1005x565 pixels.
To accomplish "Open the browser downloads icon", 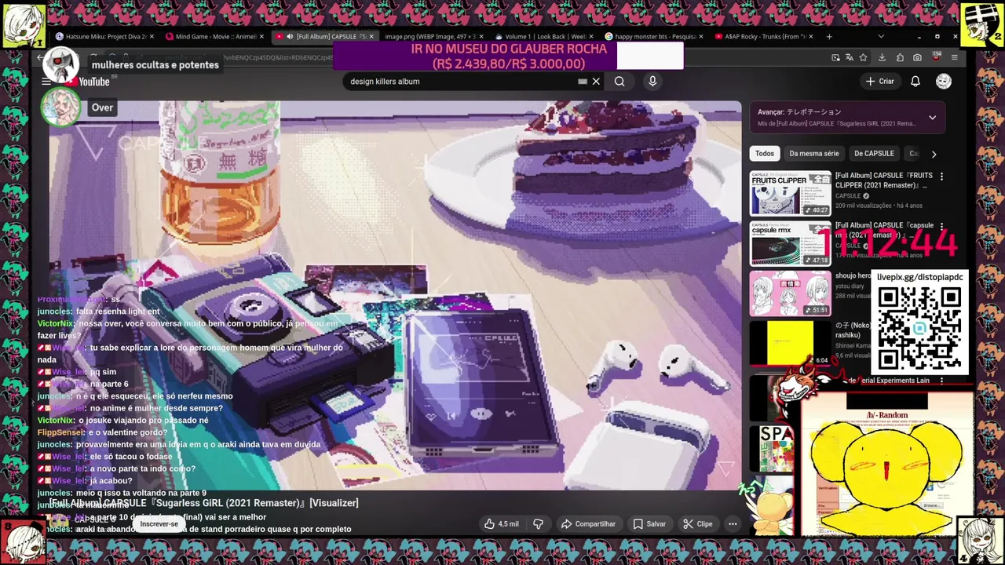I will (x=882, y=57).
